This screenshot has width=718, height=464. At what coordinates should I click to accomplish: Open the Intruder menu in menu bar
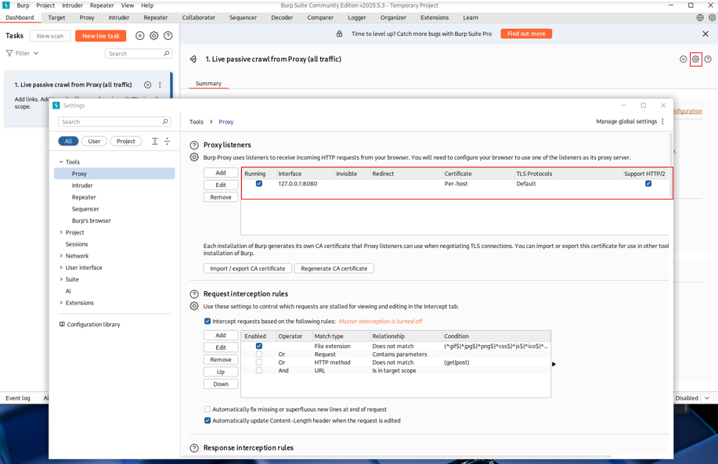[x=72, y=5]
